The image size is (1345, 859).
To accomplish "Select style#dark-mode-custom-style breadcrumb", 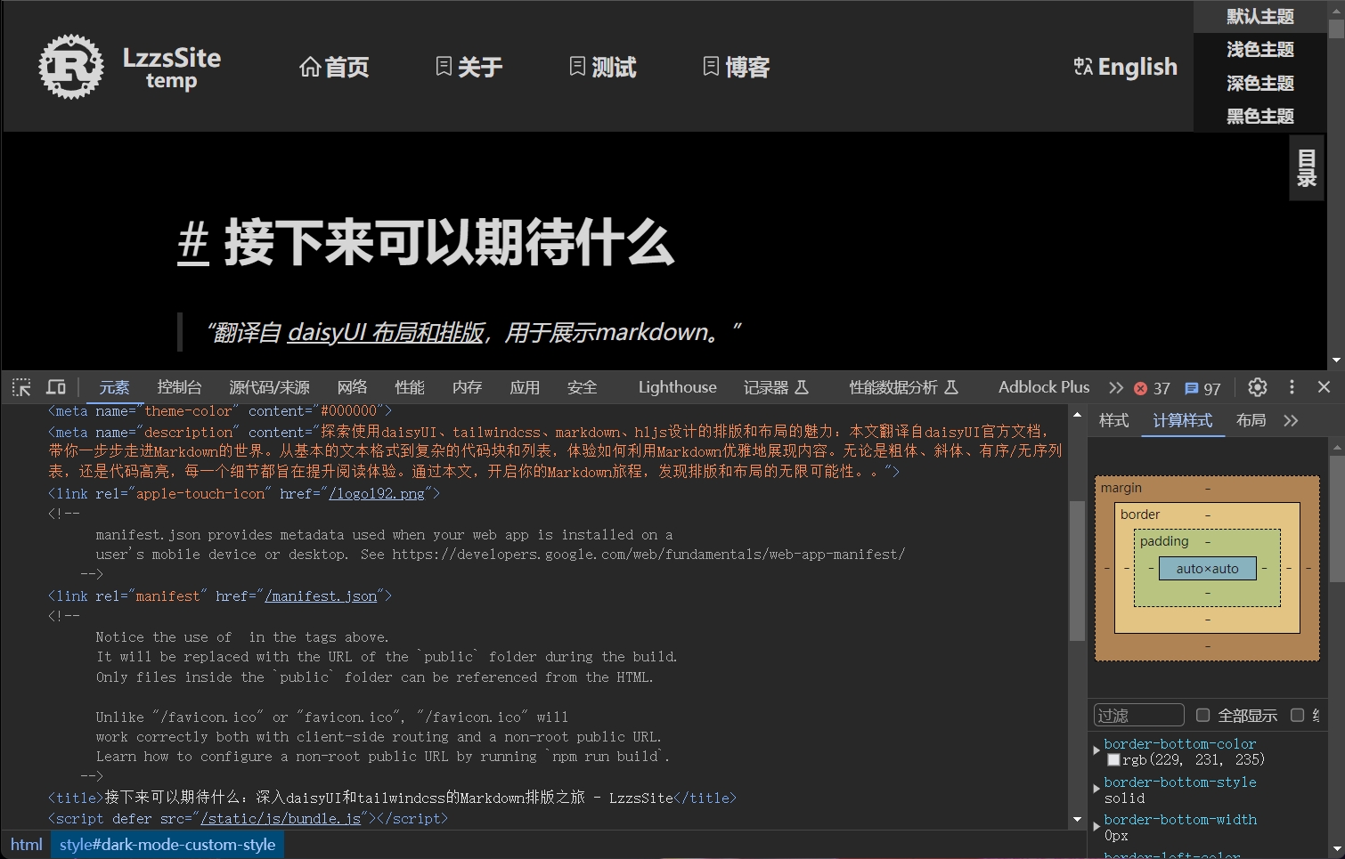I will (x=167, y=845).
